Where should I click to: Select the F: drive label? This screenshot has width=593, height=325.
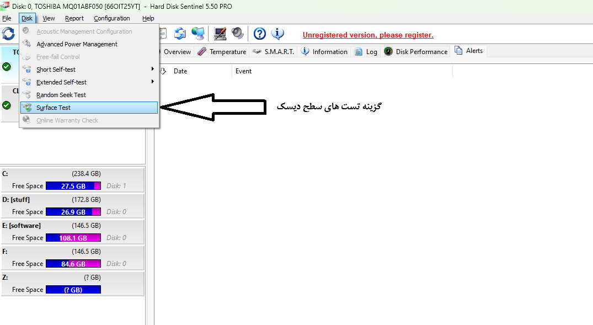4,251
